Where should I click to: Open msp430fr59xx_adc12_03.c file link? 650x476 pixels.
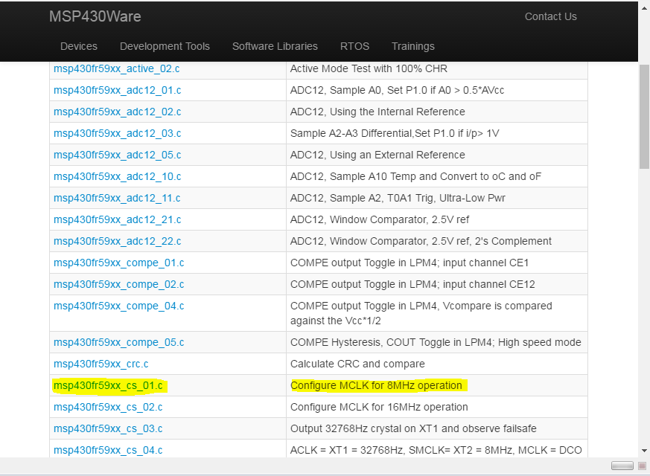[x=118, y=133]
